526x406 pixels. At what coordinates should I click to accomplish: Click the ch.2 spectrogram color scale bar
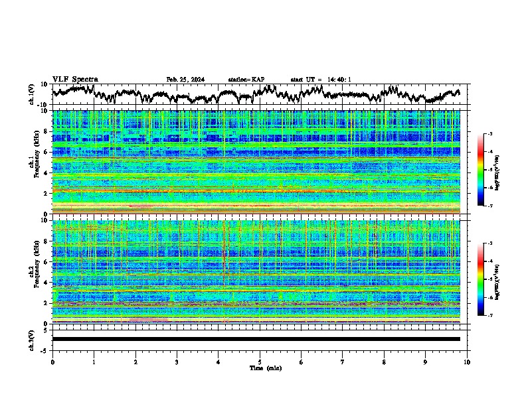[x=480, y=279]
